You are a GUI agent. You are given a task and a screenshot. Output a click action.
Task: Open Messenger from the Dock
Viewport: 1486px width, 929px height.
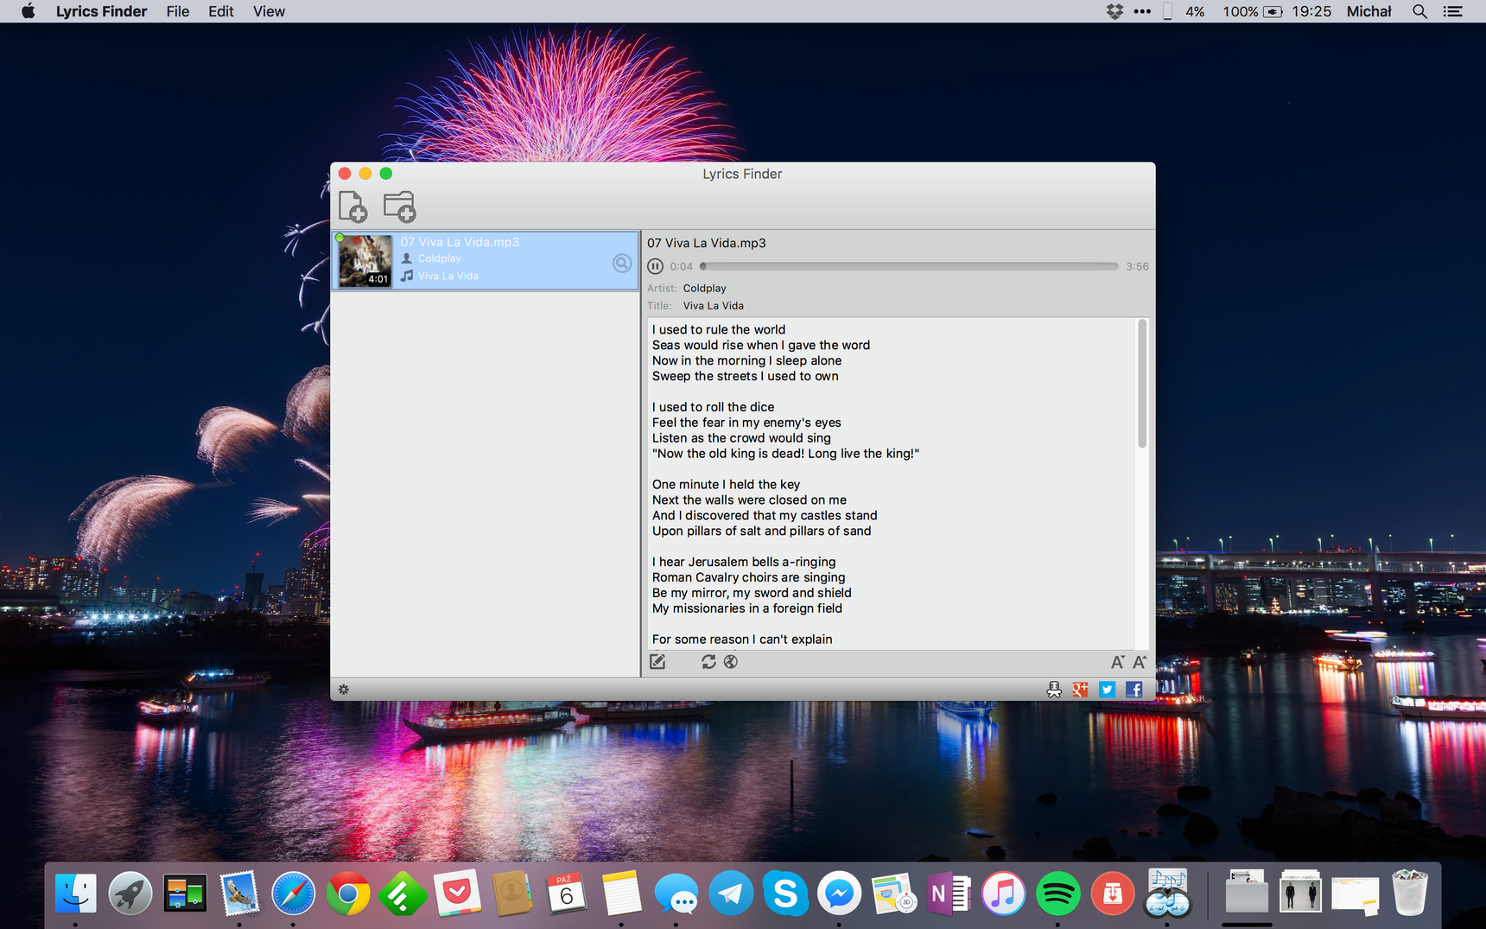[x=839, y=894]
